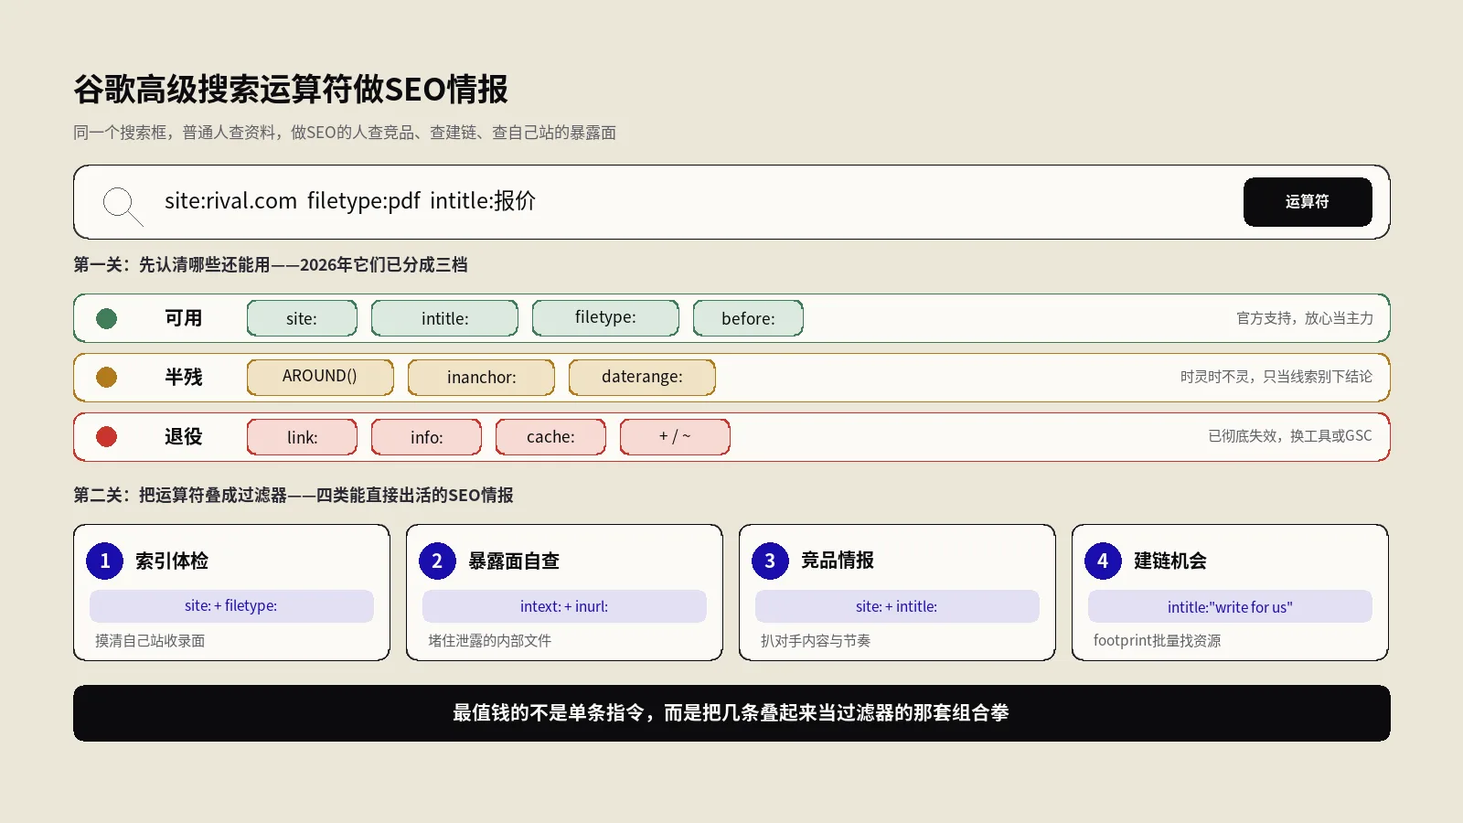Click the 建链机会 card title
The image size is (1463, 823).
[x=1170, y=561]
